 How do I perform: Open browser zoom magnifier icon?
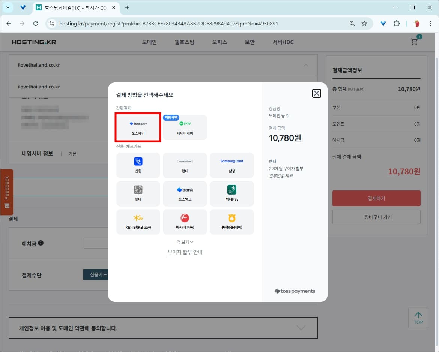pos(352,24)
